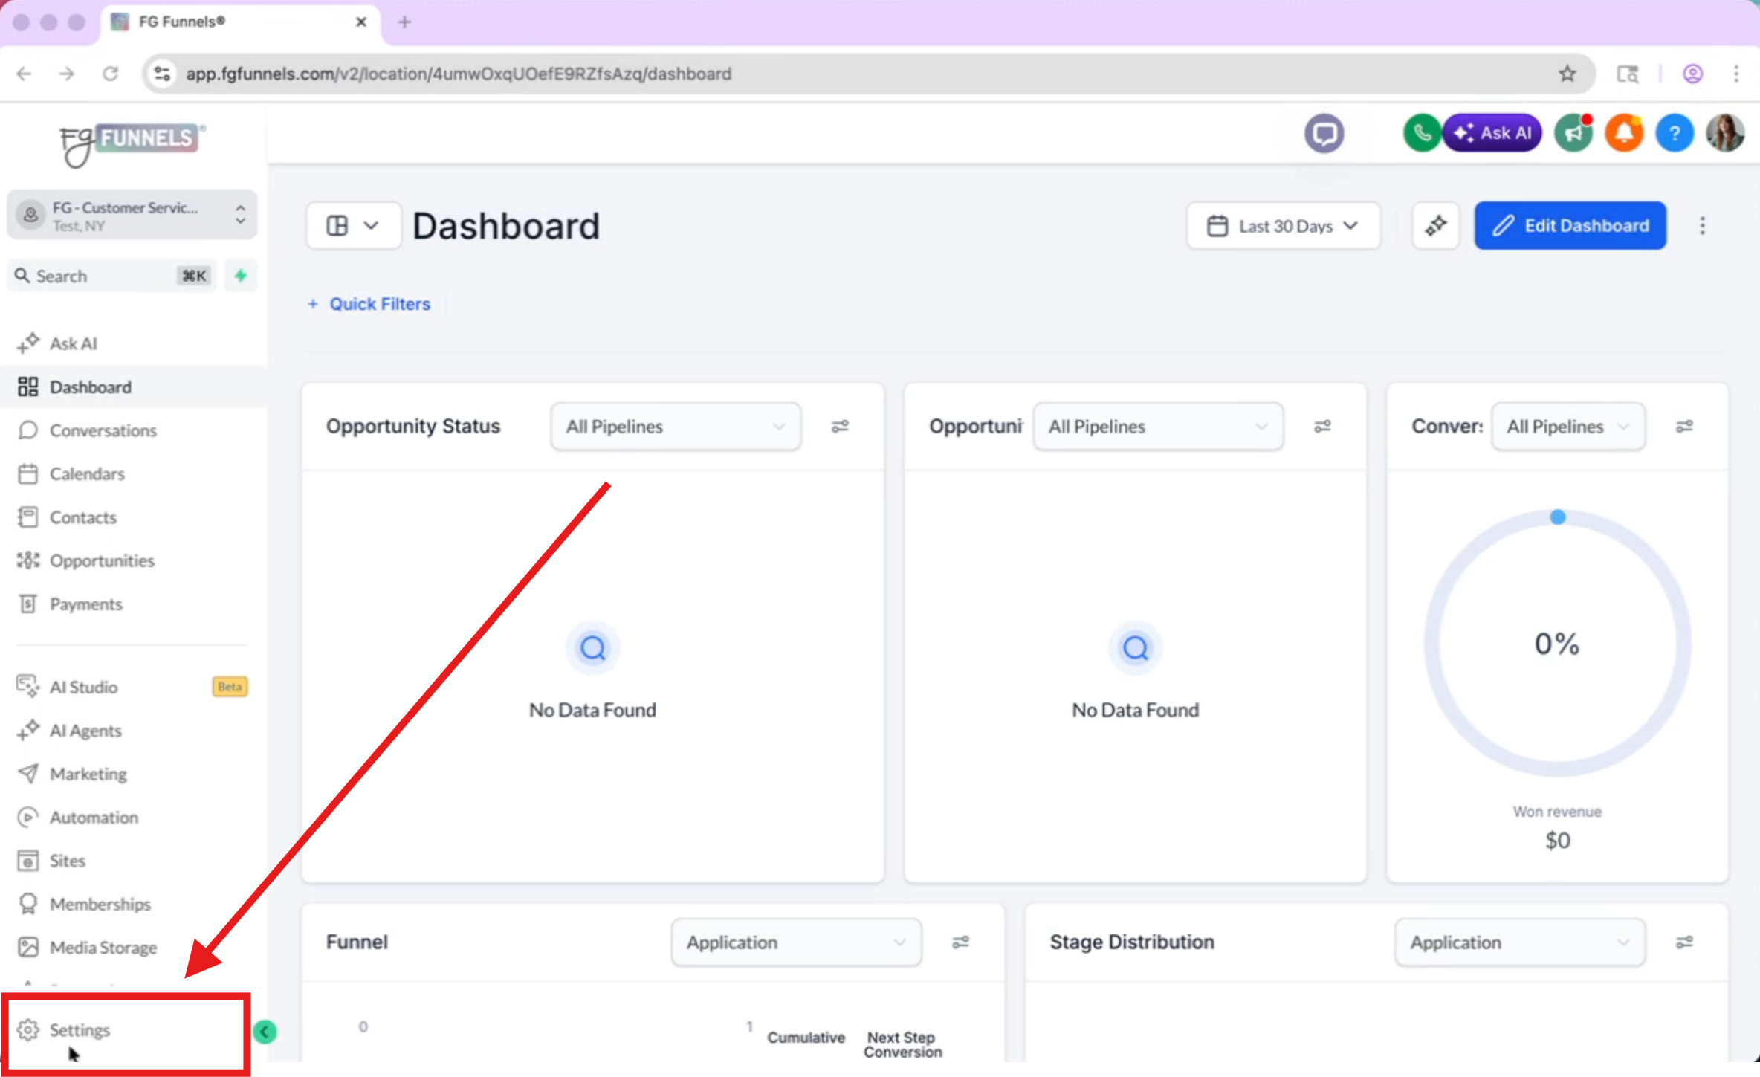1760x1077 pixels.
Task: Go back in browser history
Action: click(x=24, y=74)
